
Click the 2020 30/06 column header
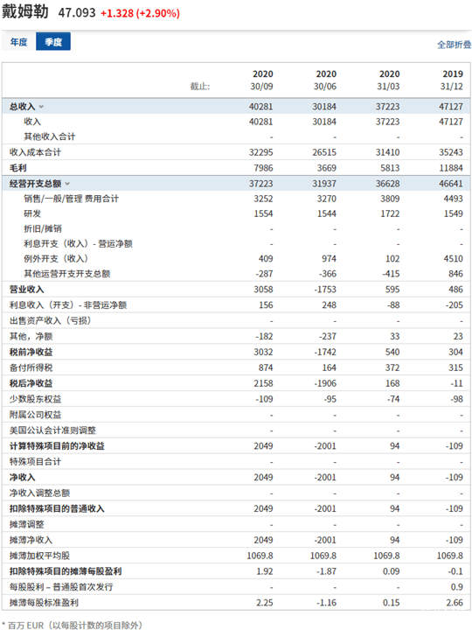coord(325,80)
